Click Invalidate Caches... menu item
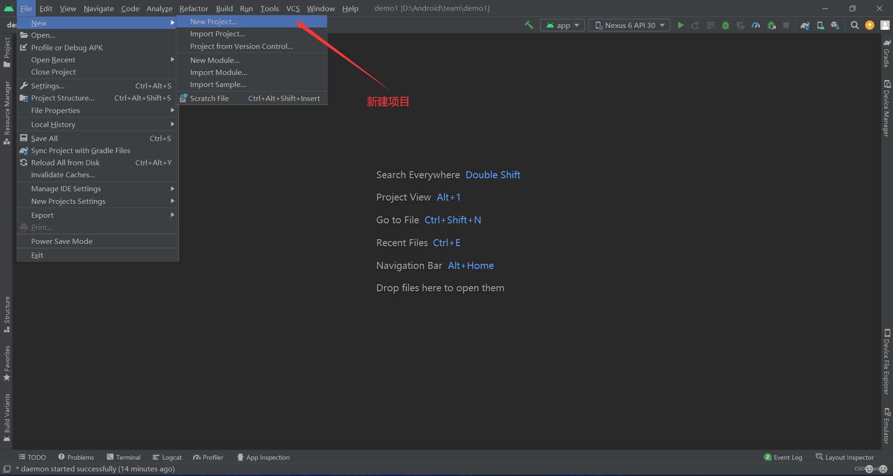This screenshot has width=893, height=476. [98, 174]
